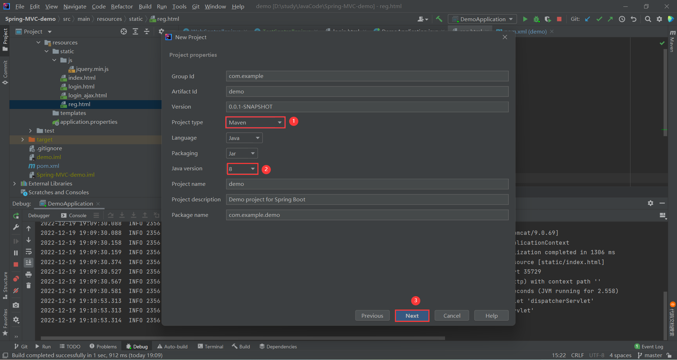Open the Tools menu

[179, 6]
